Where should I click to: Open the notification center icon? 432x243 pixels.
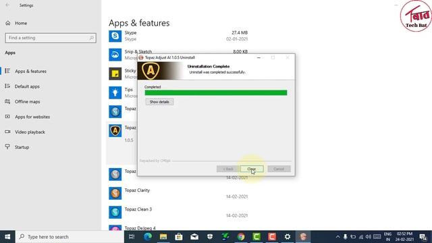pyautogui.click(x=423, y=237)
